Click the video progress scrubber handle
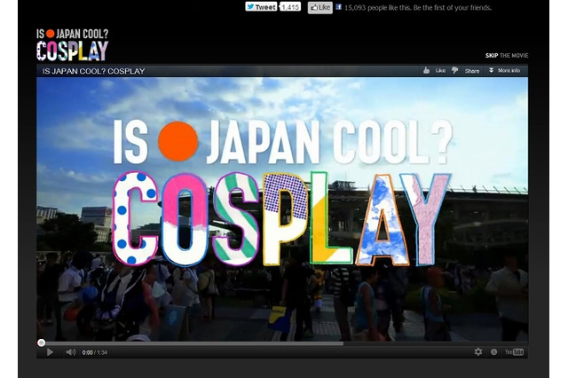Viewport: 568px width, 378px height. coord(42,343)
